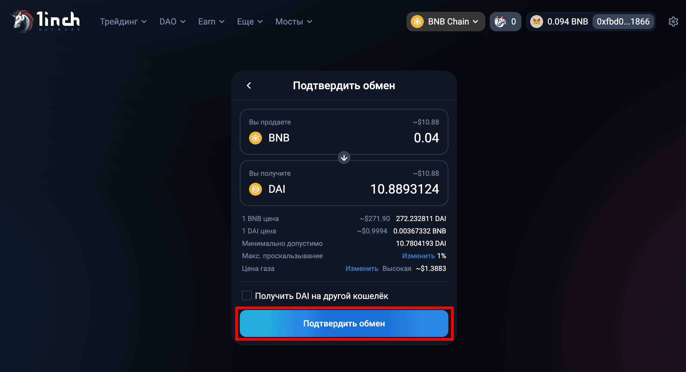The width and height of the screenshot is (686, 372).
Task: Open the 1inch token balance badge
Action: (505, 22)
